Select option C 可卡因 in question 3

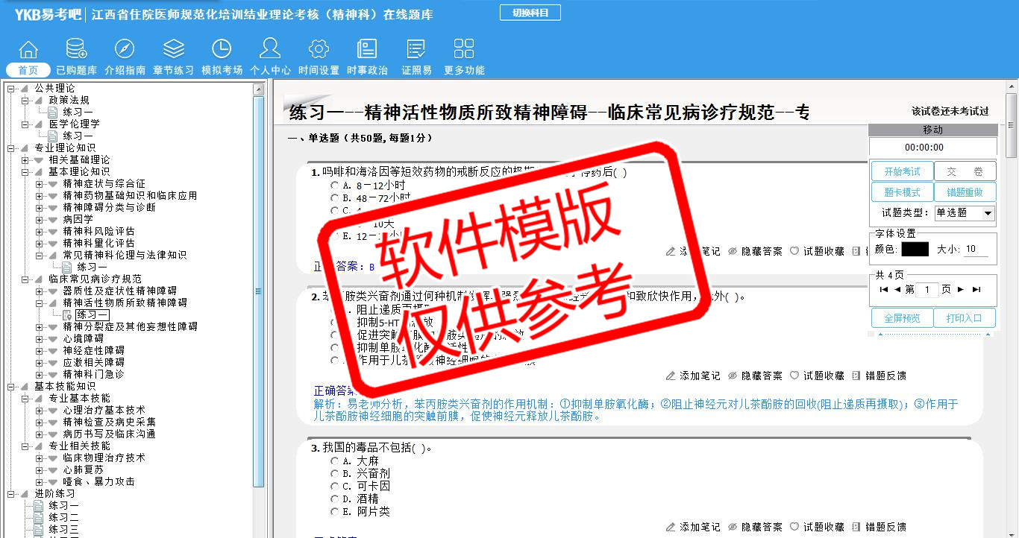coord(334,487)
